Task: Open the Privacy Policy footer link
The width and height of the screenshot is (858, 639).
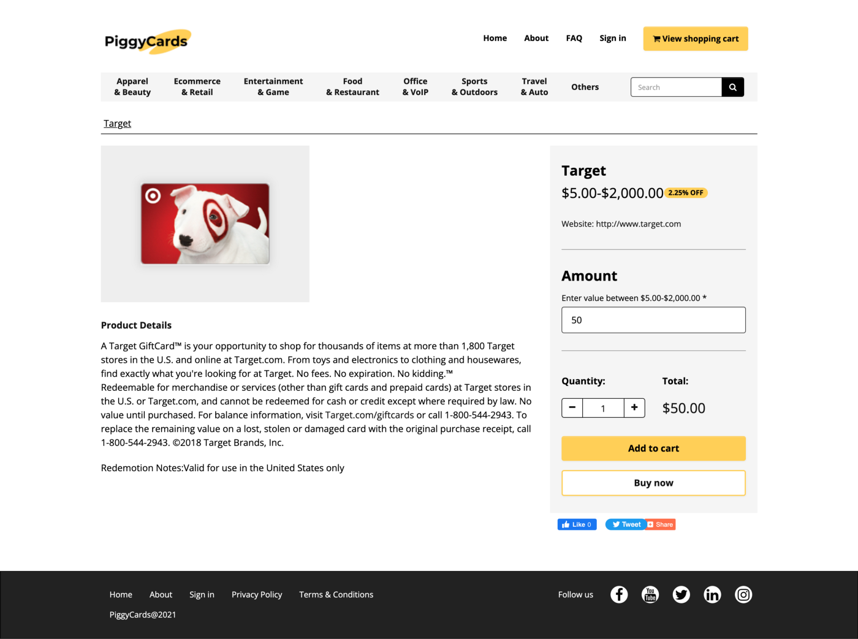Action: tap(257, 594)
